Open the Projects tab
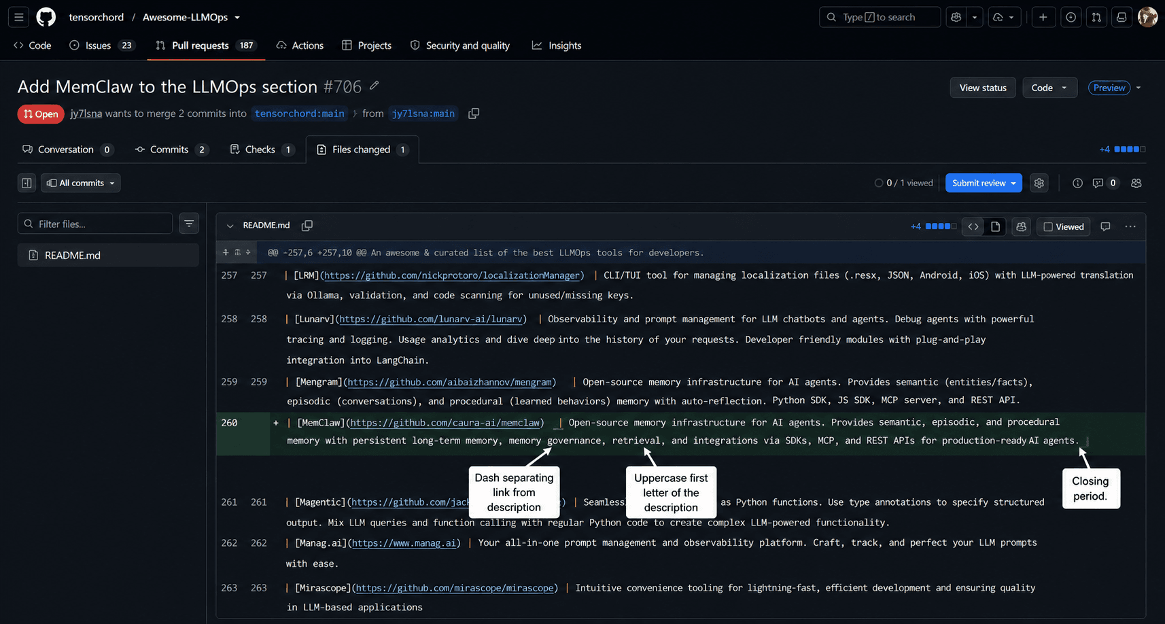This screenshot has height=624, width=1165. pyautogui.click(x=367, y=46)
